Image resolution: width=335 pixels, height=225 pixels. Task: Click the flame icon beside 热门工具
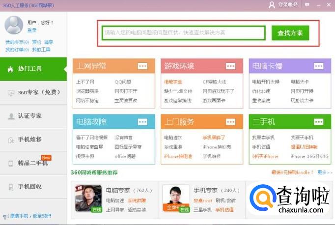pyautogui.click(x=10, y=69)
